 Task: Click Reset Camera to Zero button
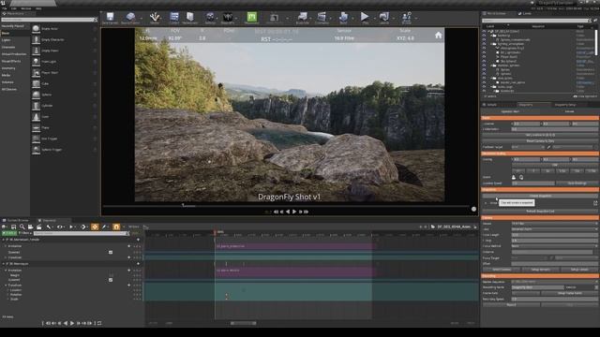[x=540, y=141]
